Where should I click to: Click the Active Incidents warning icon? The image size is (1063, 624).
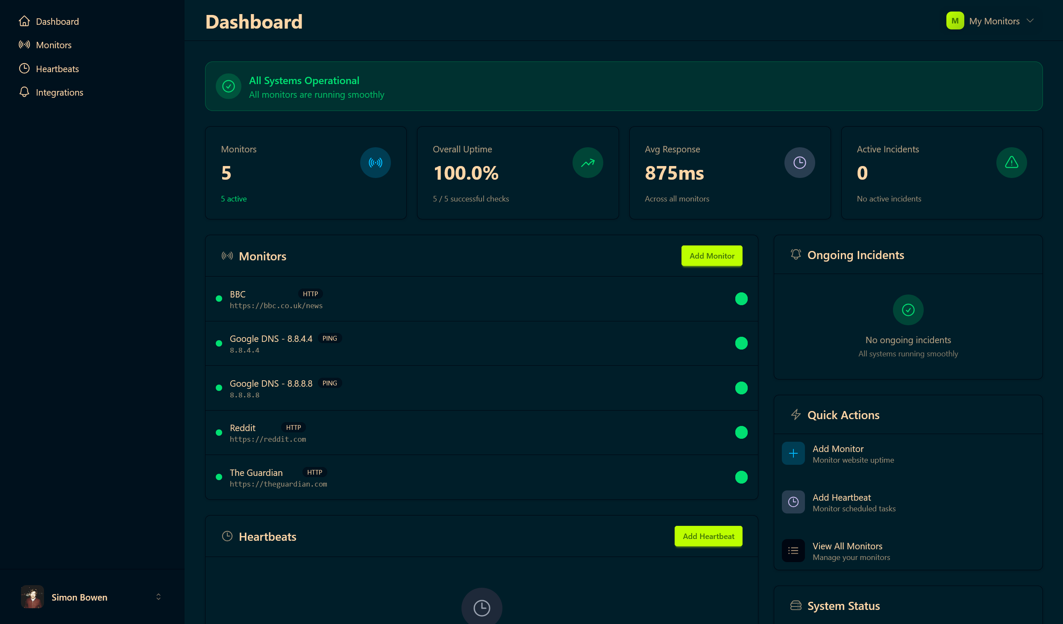(1011, 162)
